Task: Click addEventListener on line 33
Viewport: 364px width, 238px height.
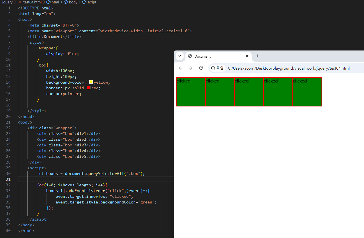Action: (86, 191)
